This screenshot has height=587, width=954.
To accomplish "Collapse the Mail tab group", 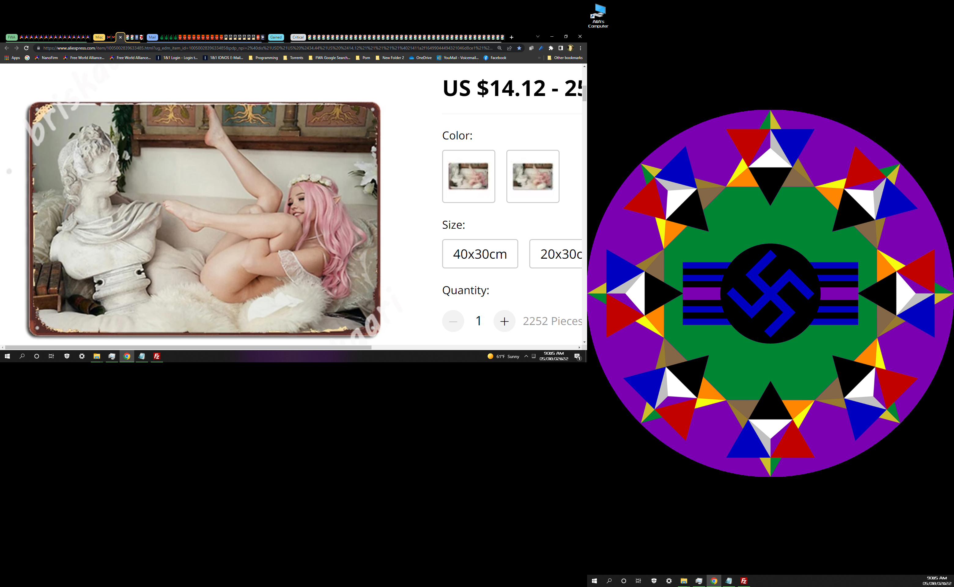I will tap(152, 37).
